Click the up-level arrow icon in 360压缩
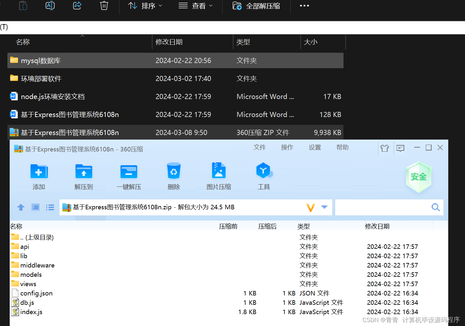This screenshot has width=465, height=326. tap(21, 207)
